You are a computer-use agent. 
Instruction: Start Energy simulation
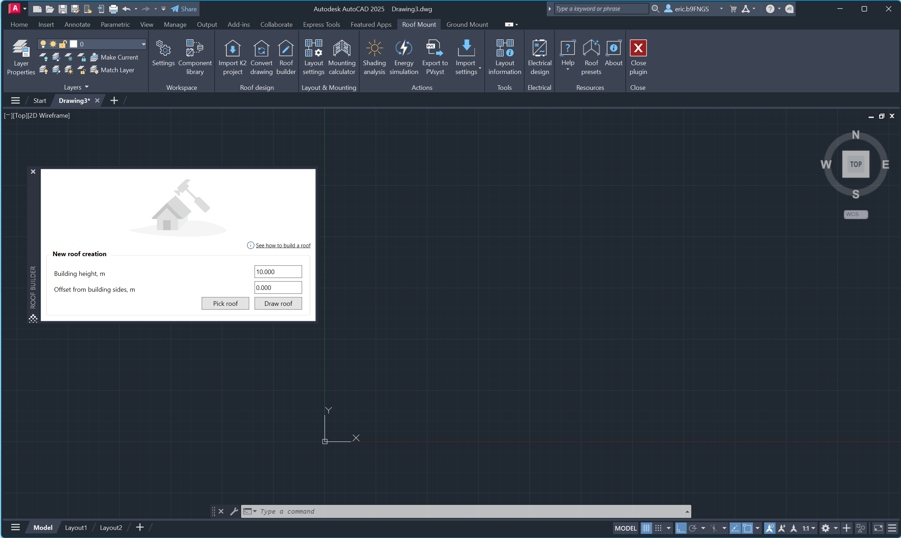pos(404,57)
